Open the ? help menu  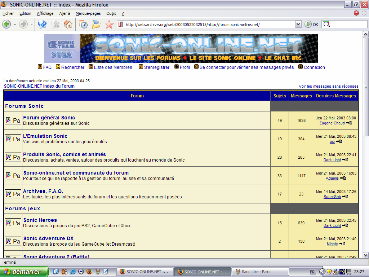(123, 13)
